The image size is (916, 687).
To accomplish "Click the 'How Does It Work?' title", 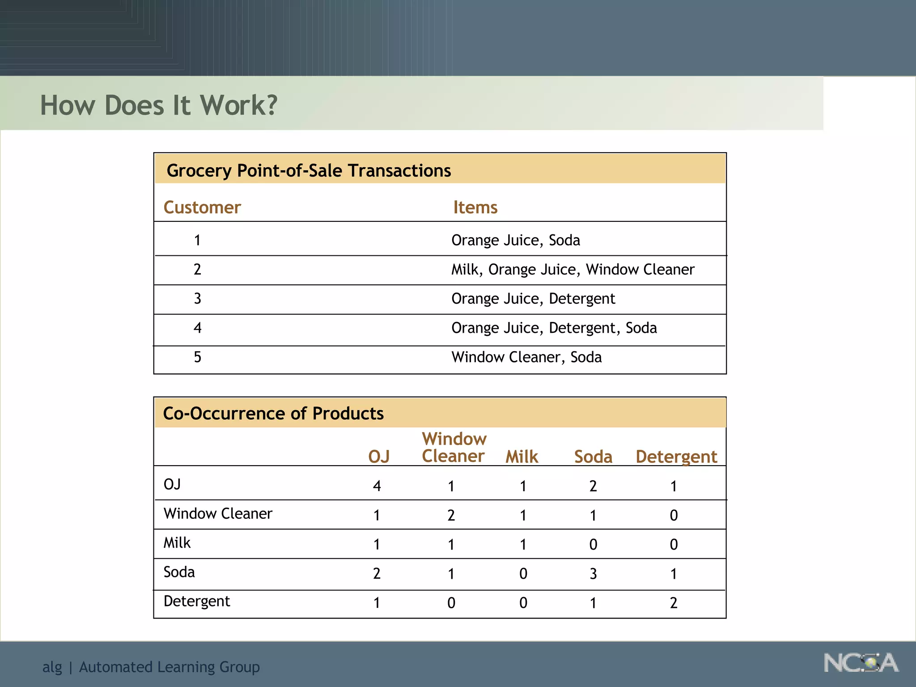I will 159,106.
